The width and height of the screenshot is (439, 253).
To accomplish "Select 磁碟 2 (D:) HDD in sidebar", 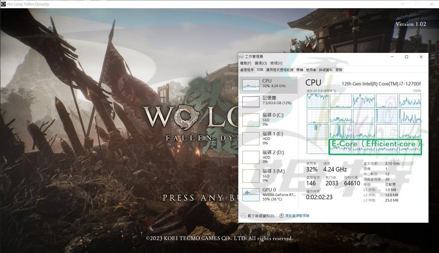I will pos(269,157).
